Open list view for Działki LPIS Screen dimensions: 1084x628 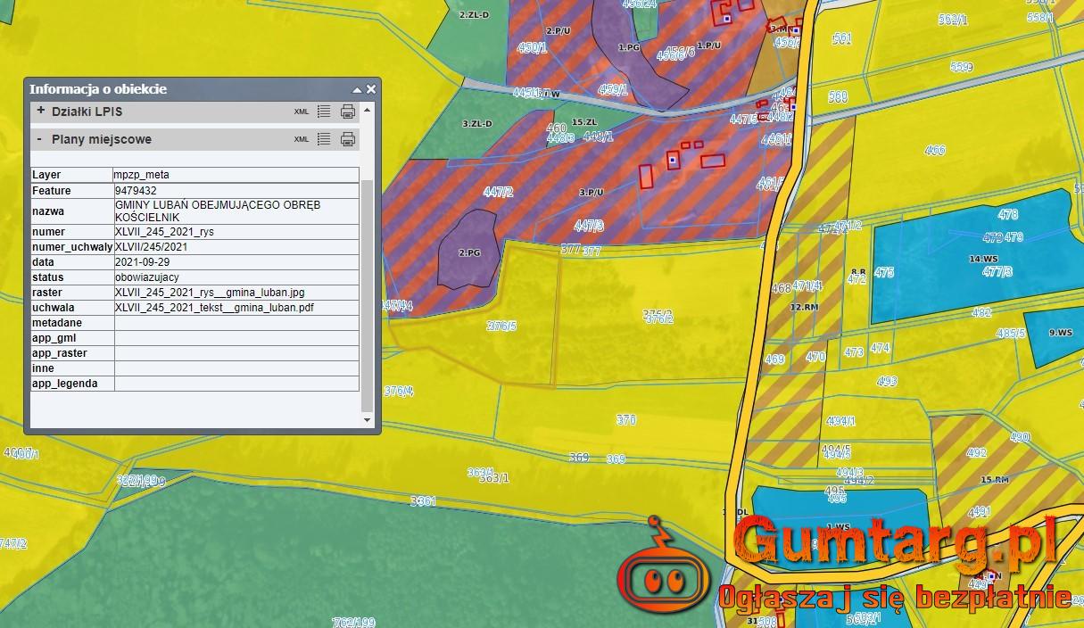pos(324,112)
